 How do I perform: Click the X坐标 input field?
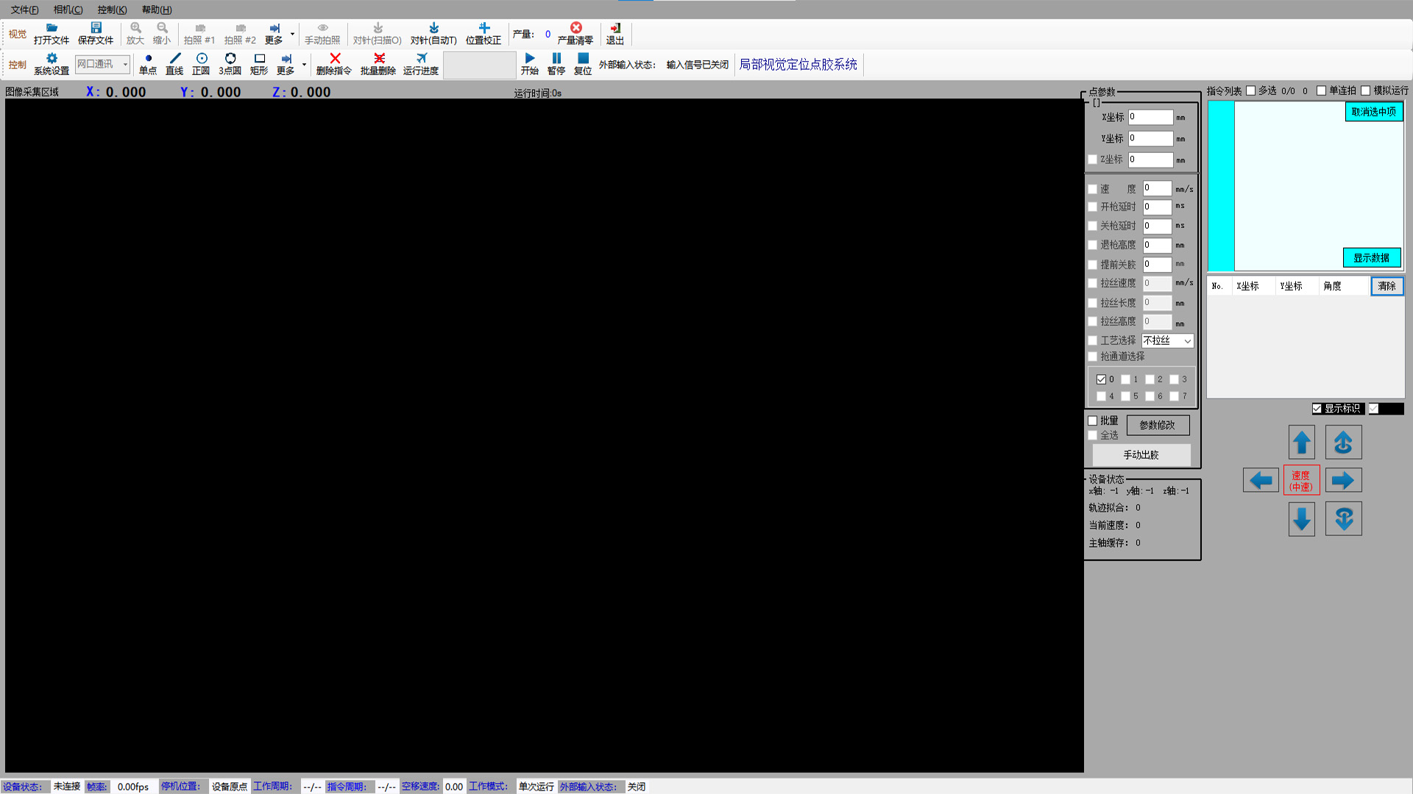click(x=1150, y=117)
